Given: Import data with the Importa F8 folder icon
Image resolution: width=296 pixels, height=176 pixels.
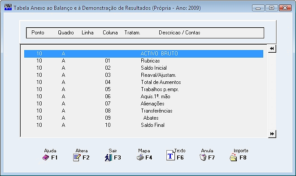Looking at the screenshot, I should tap(233, 157).
